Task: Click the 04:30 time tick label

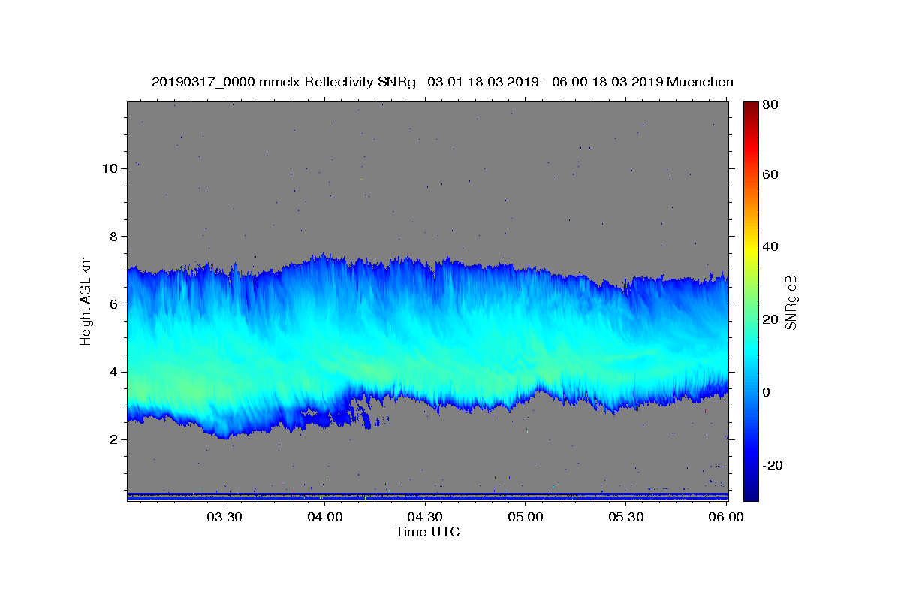Action: 426,518
